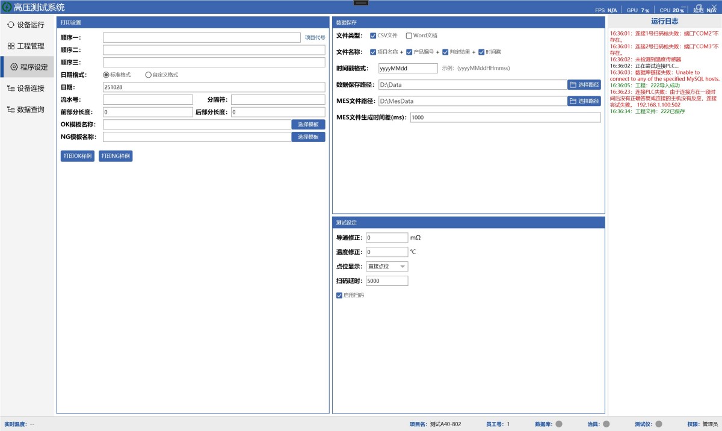The height and width of the screenshot is (431, 722).
Task: Toggle the 启用扫码 checkbox
Action: 339,296
